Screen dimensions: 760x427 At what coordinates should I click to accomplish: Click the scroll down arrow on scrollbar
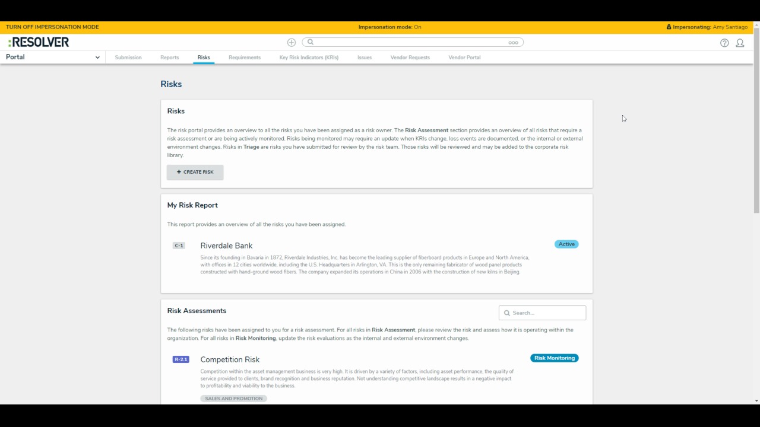[756, 401]
